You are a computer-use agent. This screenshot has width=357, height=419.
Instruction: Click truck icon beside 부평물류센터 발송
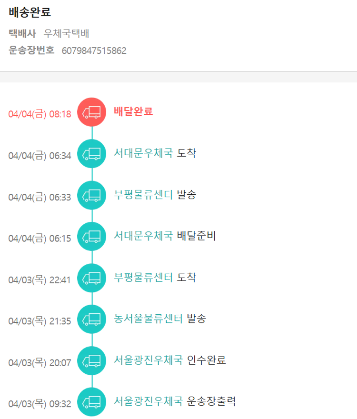(x=91, y=195)
